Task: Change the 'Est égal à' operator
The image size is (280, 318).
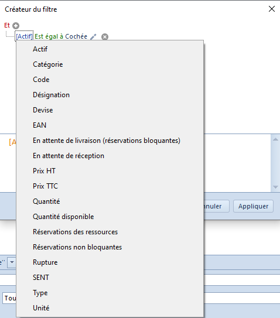Action: click(x=49, y=36)
